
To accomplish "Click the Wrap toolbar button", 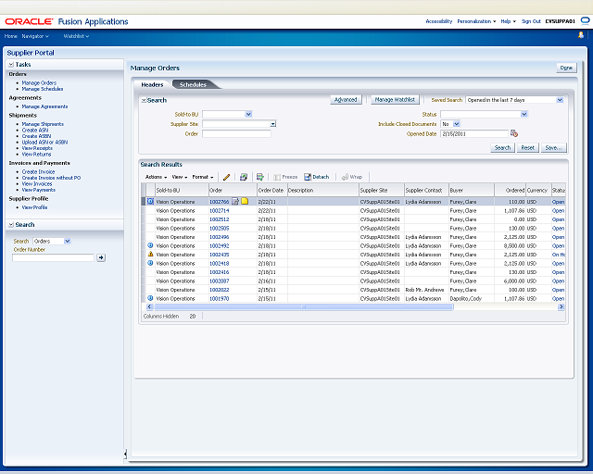I will (352, 177).
